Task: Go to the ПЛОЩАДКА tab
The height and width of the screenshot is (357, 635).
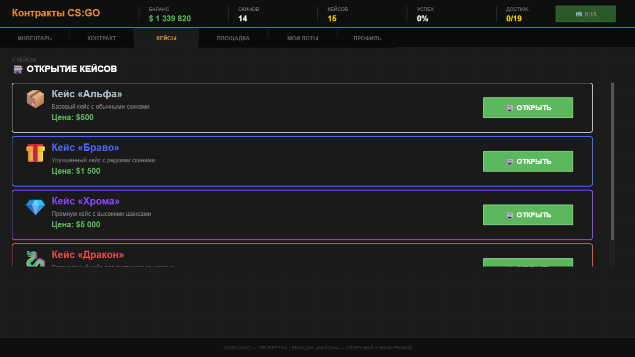Action: pyautogui.click(x=233, y=38)
